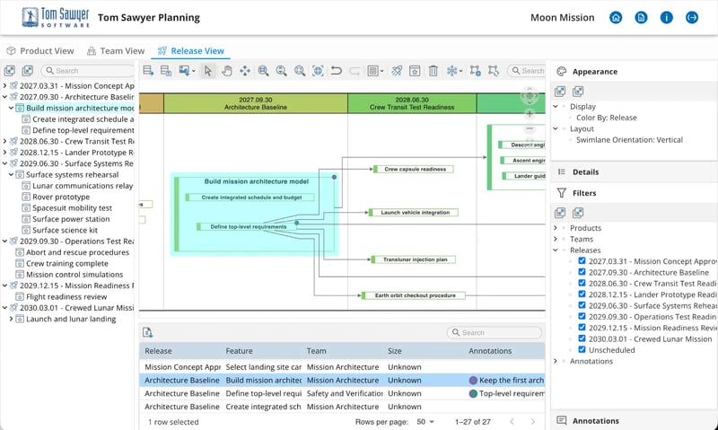Collapse the 2027.09.30 Architecture Baseline tree node
The width and height of the screenshot is (718, 430).
pos(4,97)
